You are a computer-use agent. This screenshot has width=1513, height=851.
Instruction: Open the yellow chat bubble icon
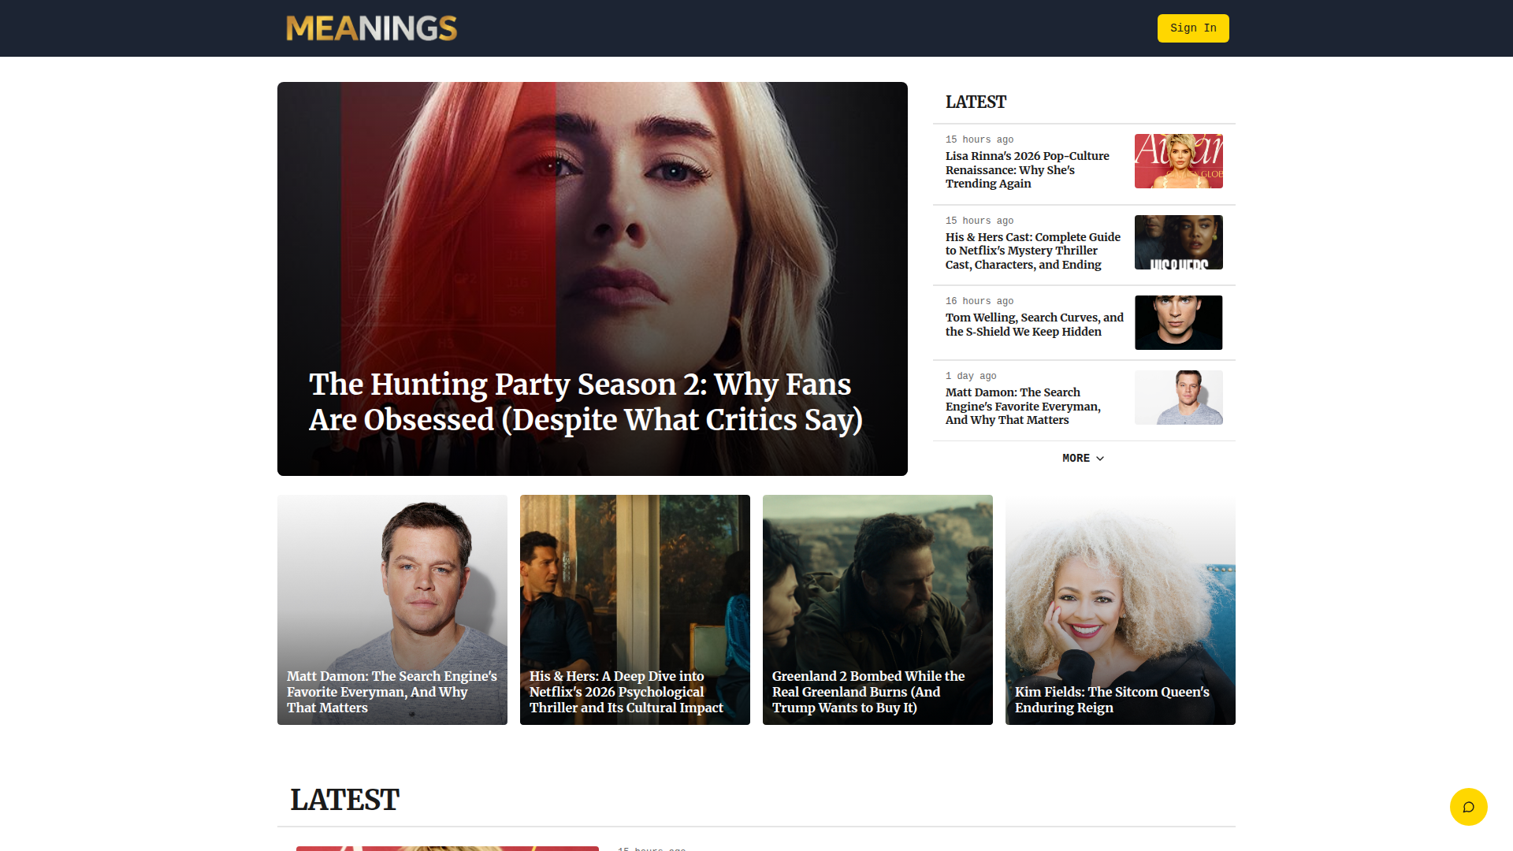[1468, 807]
